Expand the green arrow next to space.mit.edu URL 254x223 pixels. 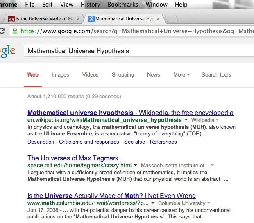136,165
